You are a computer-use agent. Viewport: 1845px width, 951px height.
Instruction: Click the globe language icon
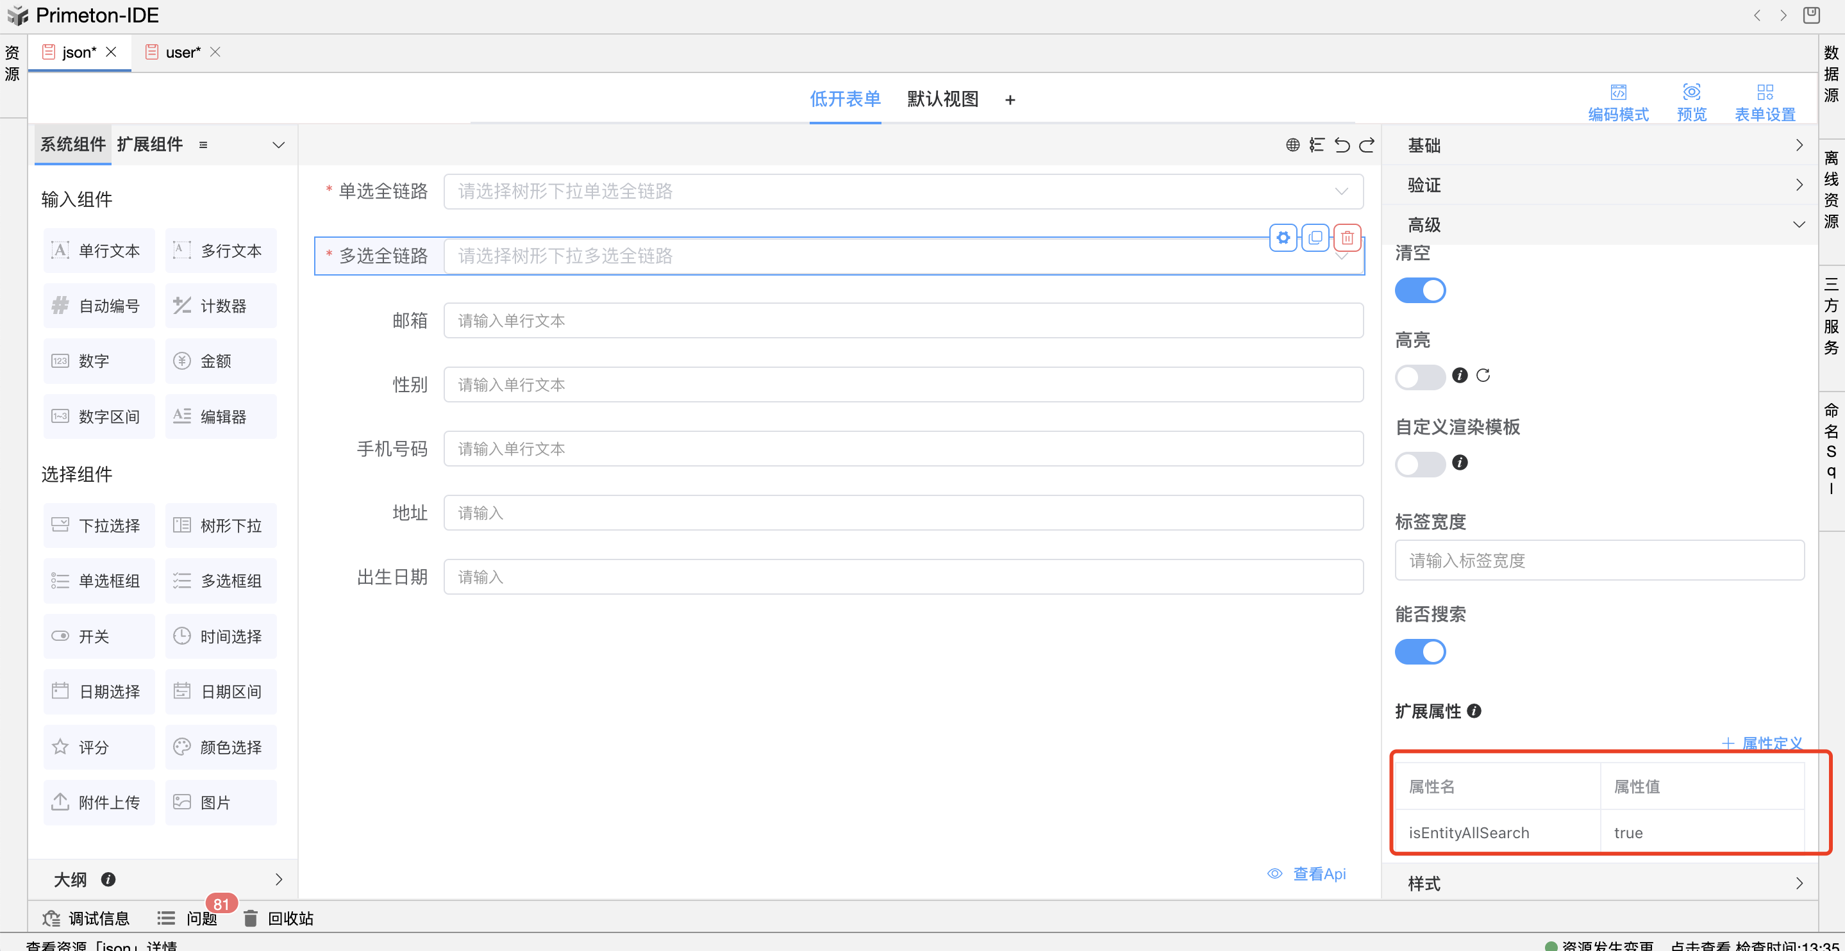pyautogui.click(x=1292, y=145)
